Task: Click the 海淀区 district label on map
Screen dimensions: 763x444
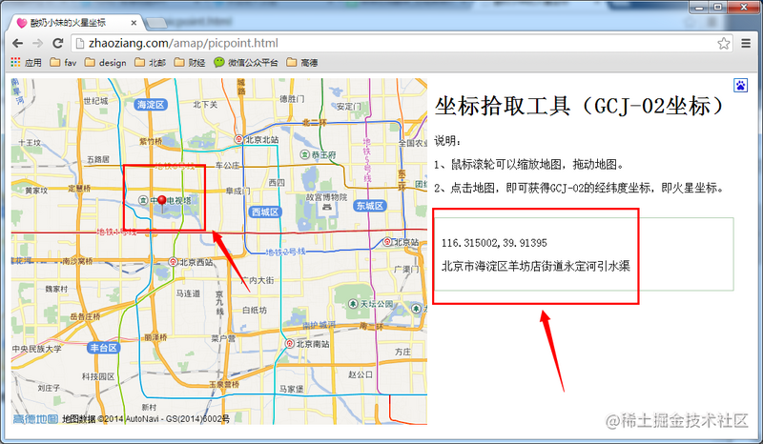Action: coord(151,105)
